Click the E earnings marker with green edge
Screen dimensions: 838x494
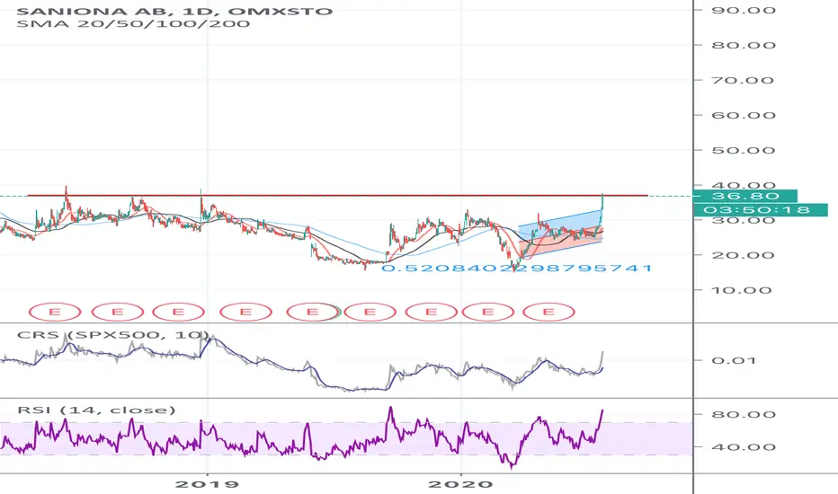(313, 312)
